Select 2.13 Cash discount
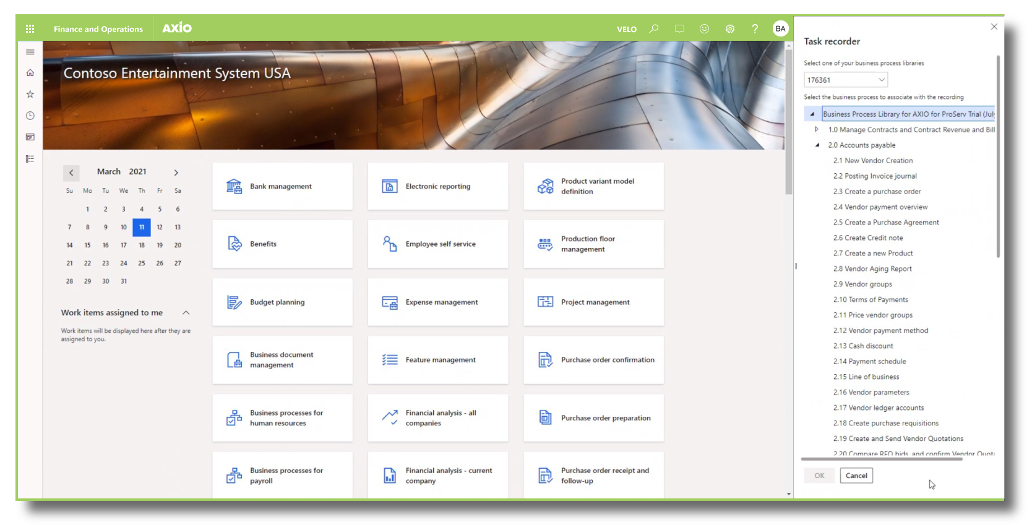The height and width of the screenshot is (525, 1032). pos(863,346)
